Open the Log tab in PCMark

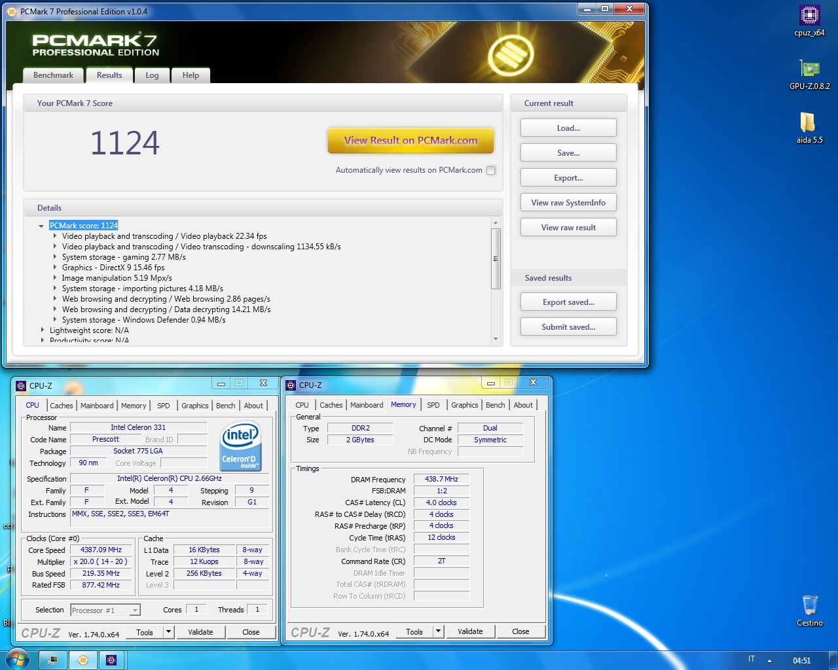152,75
